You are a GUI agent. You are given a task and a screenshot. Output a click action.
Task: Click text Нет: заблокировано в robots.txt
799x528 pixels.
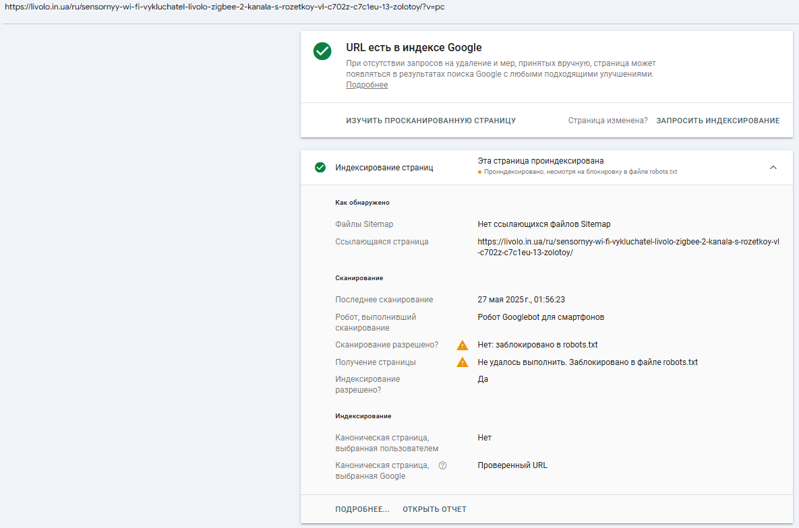pos(537,345)
